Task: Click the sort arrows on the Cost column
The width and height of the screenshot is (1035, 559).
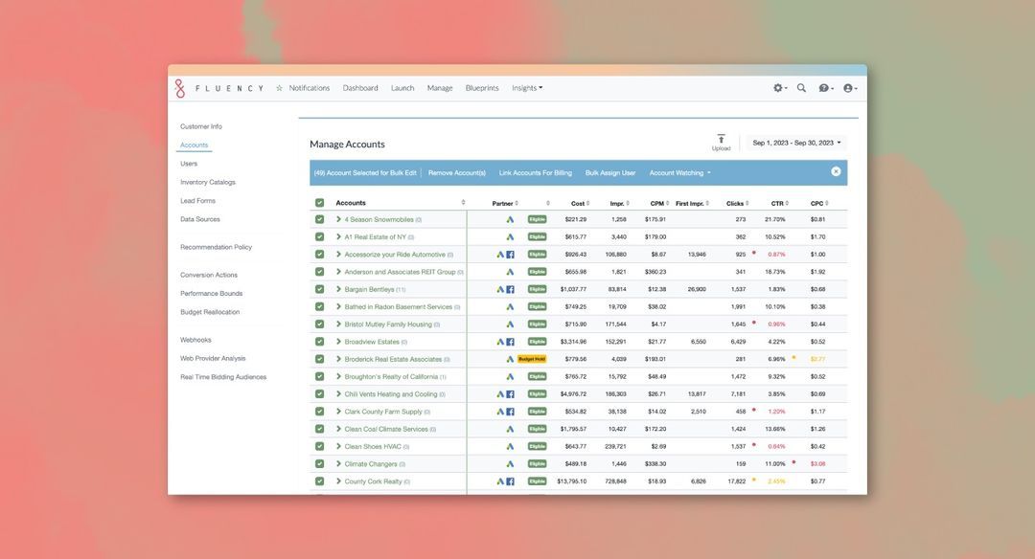Action: 586,201
